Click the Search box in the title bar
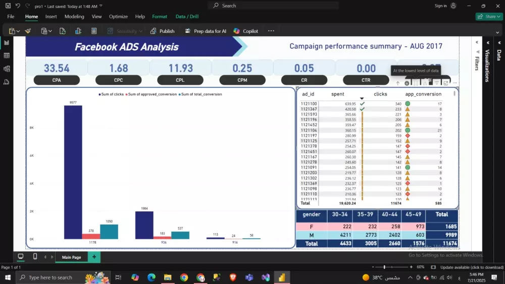This screenshot has width=505, height=284. tap(273, 6)
